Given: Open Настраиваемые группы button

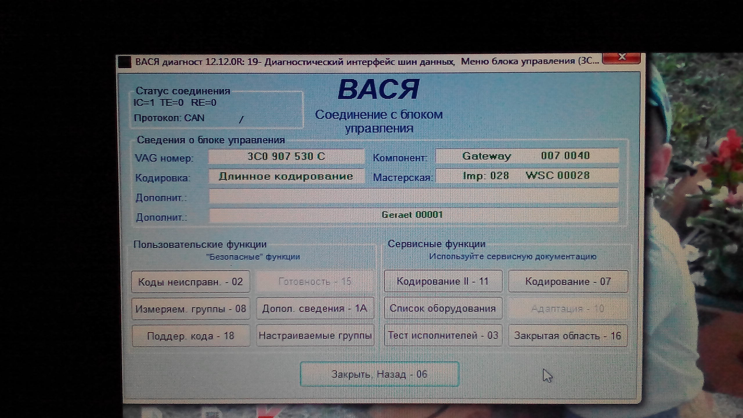Looking at the screenshot, I should (x=315, y=336).
